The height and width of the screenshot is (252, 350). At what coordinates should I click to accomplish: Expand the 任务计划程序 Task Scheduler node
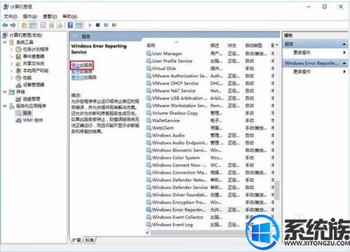click(x=11, y=50)
